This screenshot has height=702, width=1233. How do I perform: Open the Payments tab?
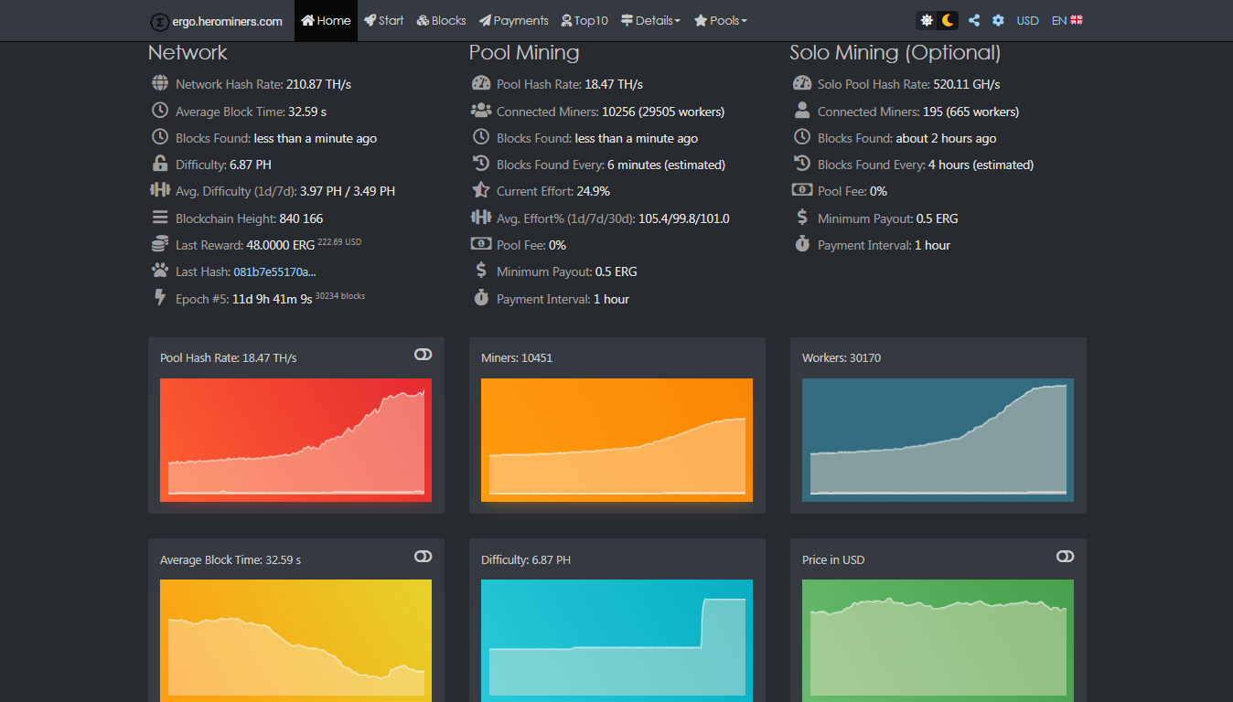[x=514, y=20]
